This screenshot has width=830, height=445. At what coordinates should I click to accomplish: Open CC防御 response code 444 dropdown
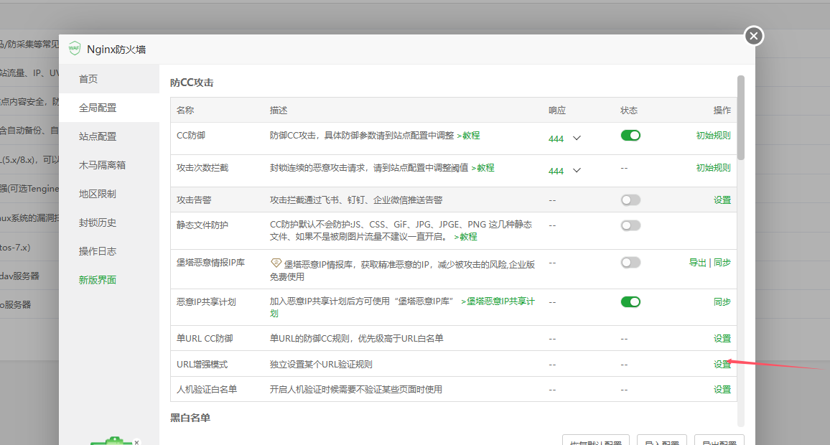(x=565, y=139)
